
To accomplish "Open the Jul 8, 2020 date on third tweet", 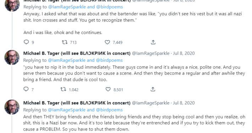I will [184, 103].
